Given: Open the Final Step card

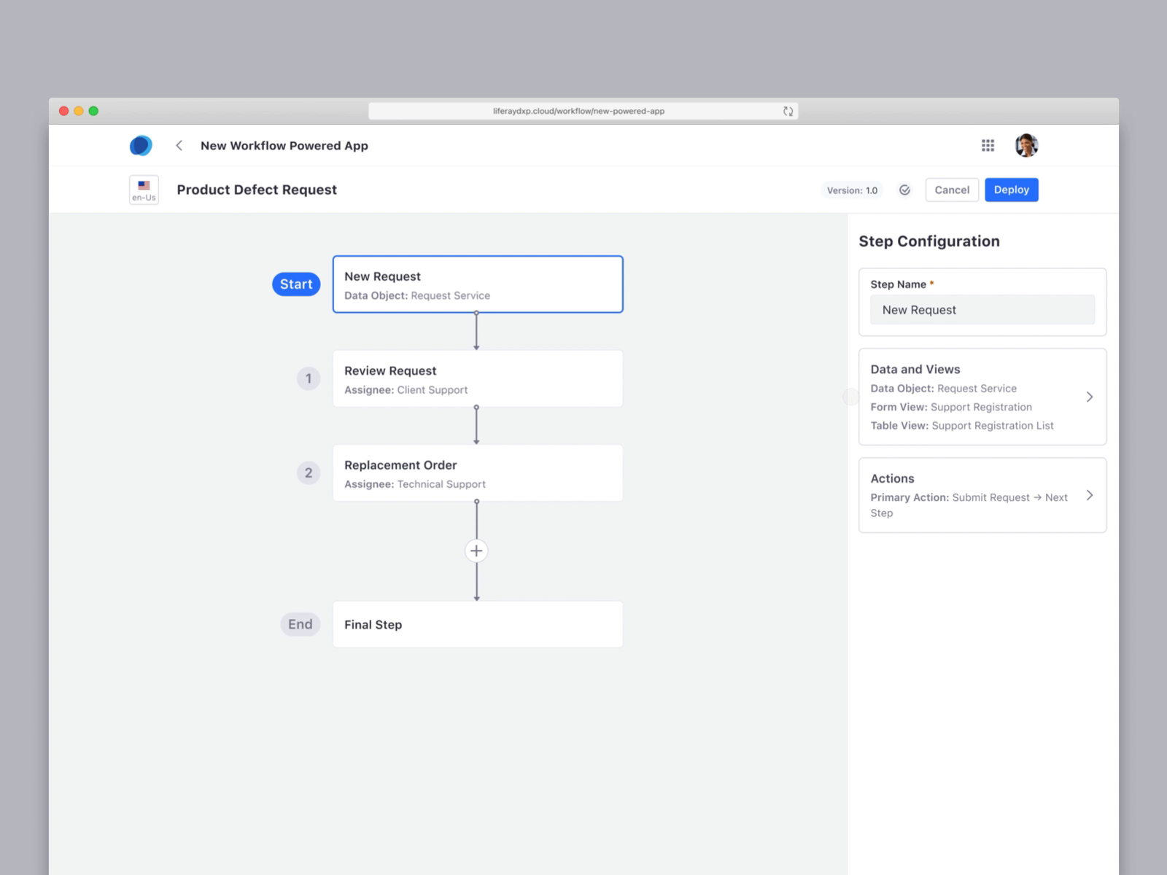Looking at the screenshot, I should point(477,624).
